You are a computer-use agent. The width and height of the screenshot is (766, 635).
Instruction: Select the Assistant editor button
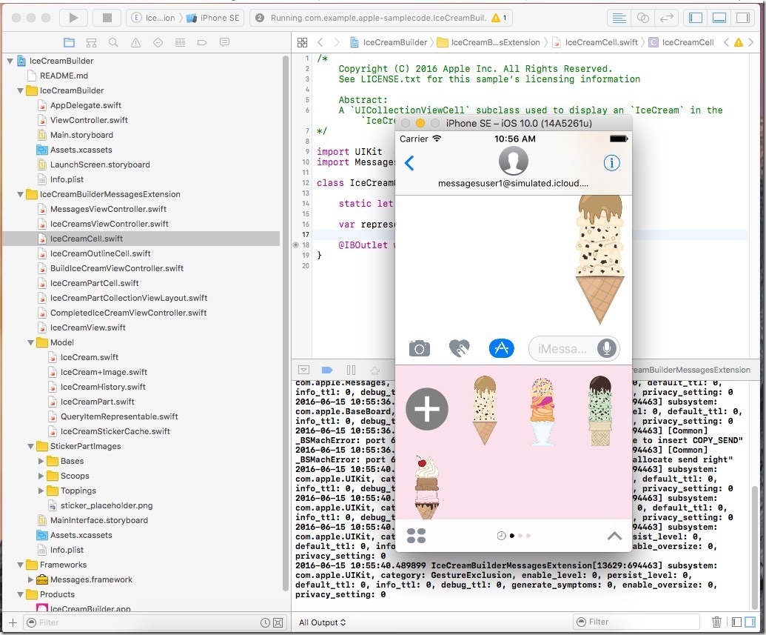pyautogui.click(x=643, y=18)
